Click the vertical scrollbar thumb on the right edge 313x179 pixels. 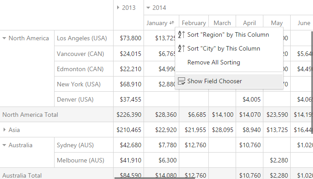click(312, 82)
